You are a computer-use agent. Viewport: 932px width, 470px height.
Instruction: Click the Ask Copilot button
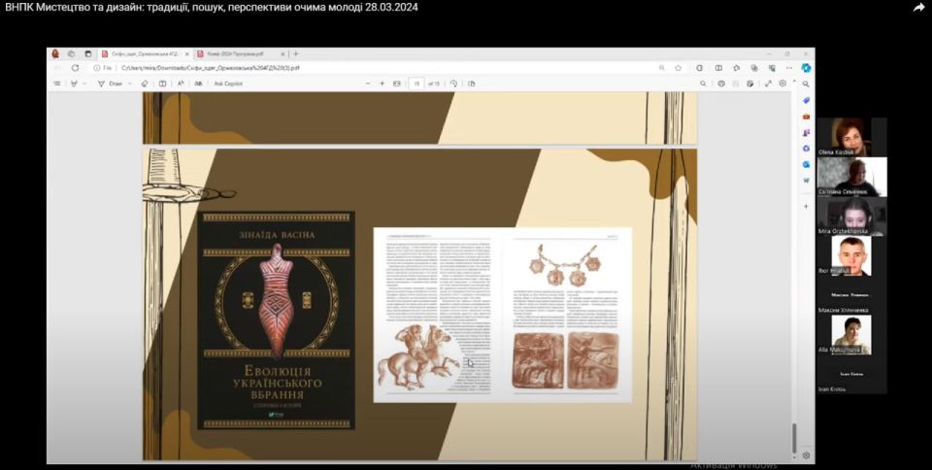226,84
